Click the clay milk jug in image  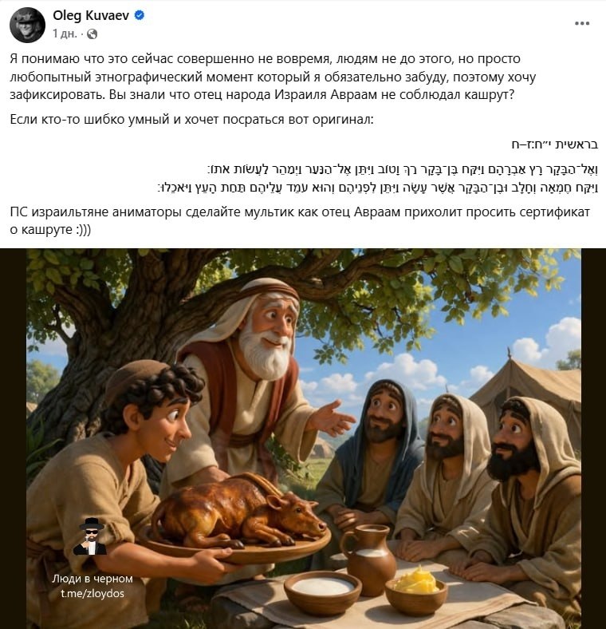pos(368,556)
